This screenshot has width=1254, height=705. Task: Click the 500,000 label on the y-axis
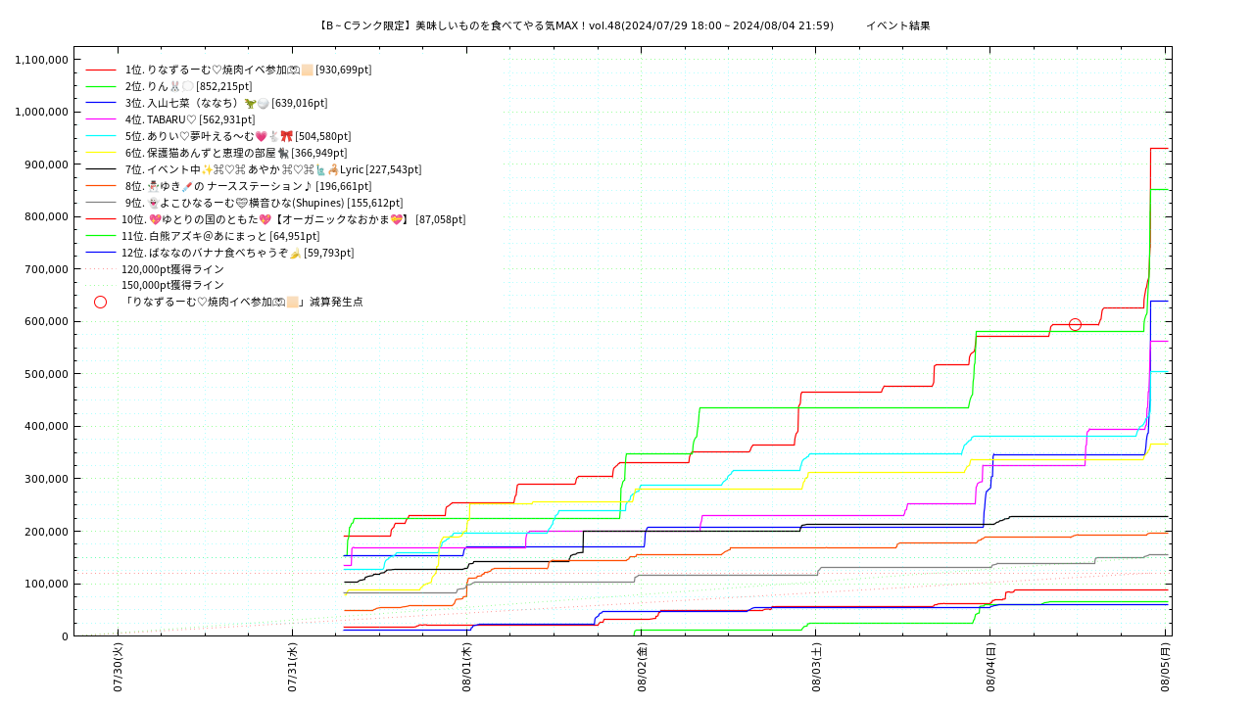[45, 374]
